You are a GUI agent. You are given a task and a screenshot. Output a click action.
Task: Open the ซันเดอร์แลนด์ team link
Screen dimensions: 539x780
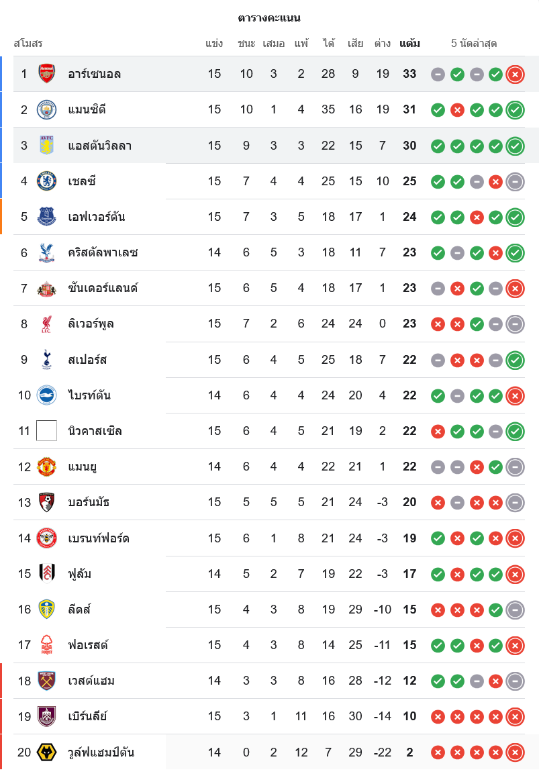click(x=103, y=289)
